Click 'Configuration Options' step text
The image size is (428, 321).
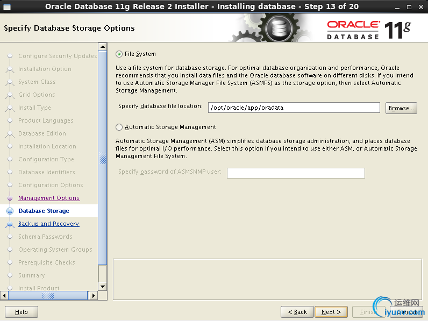[51, 185]
